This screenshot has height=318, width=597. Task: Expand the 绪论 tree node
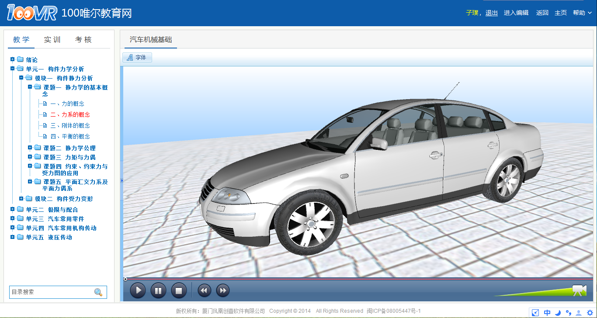coord(13,59)
